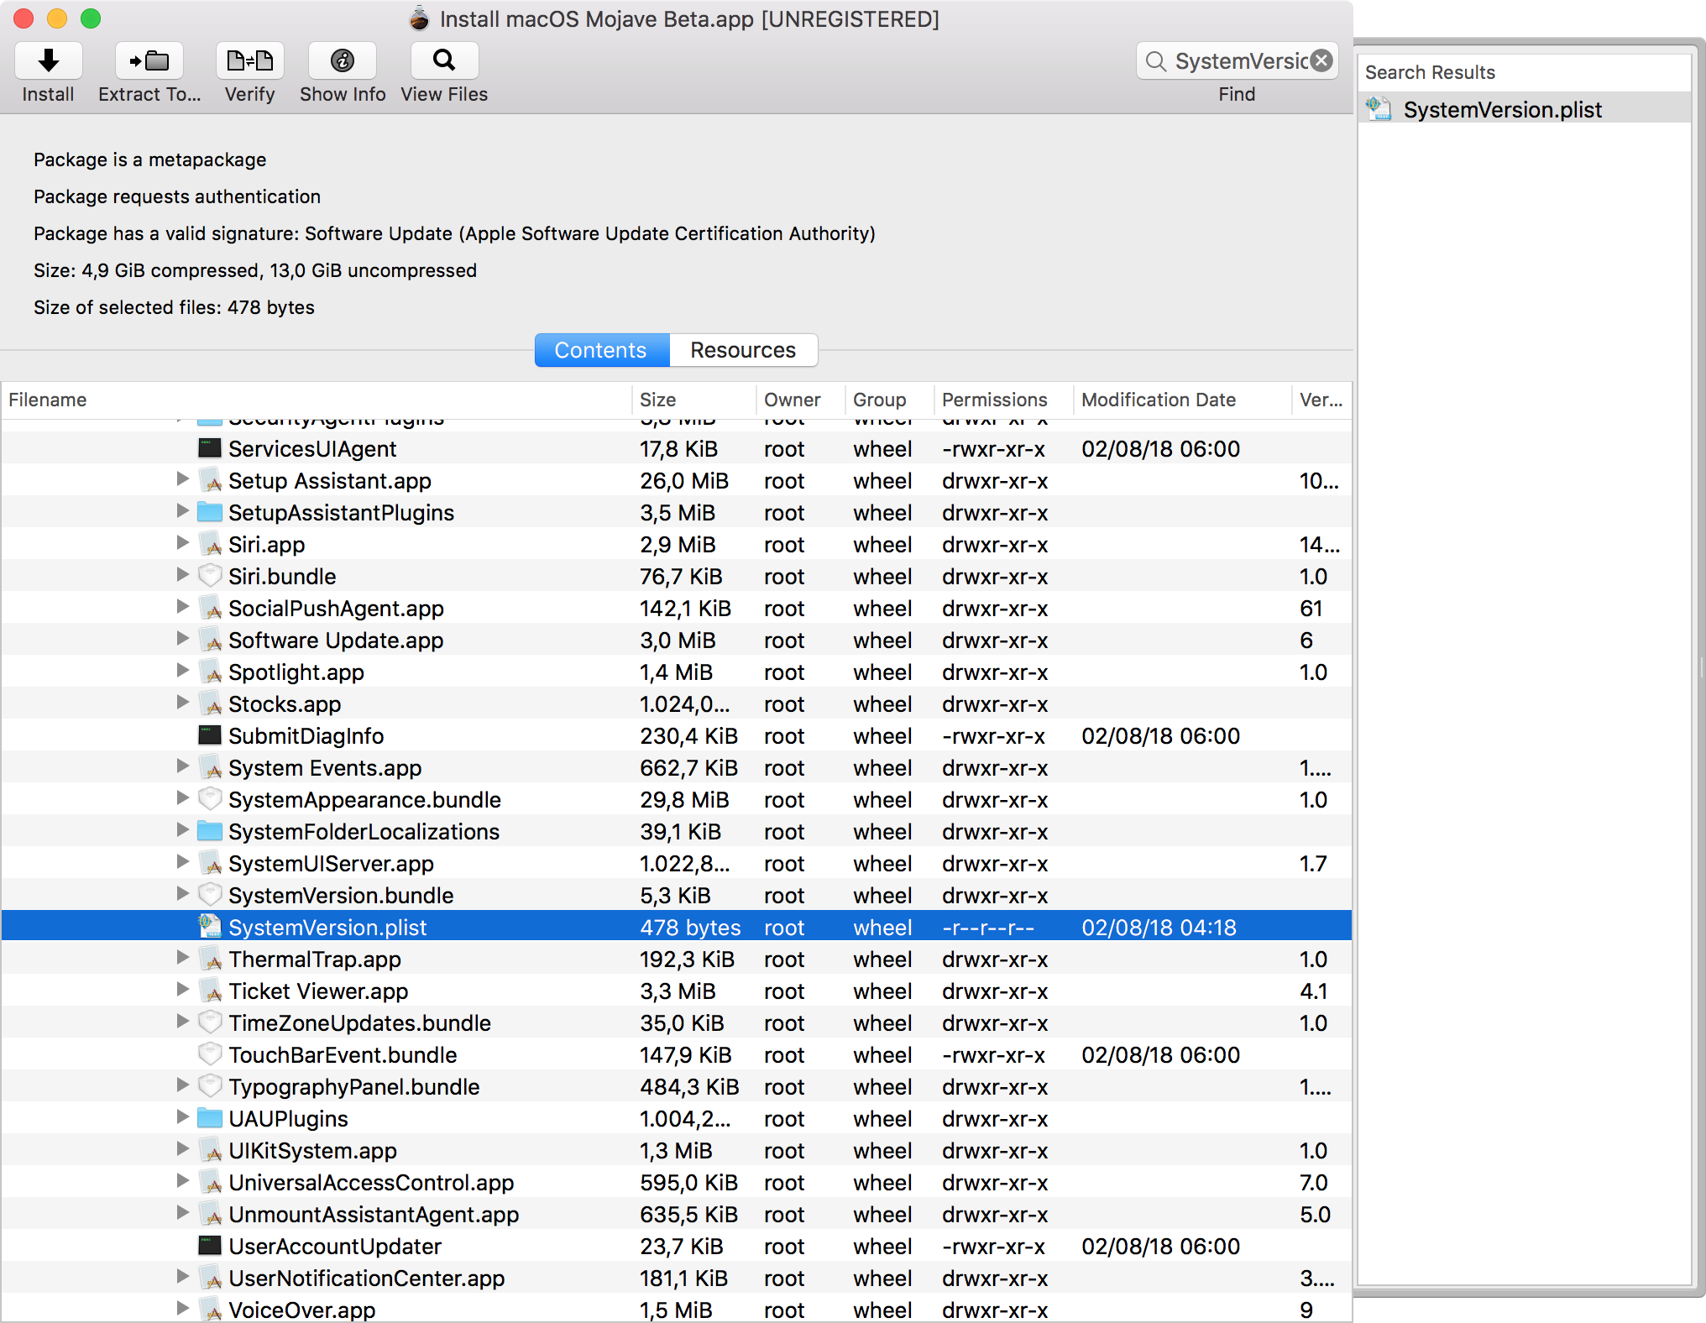This screenshot has height=1323, width=1706.
Task: Click SystemVersion.plist icon in Search Results
Action: [x=1379, y=109]
